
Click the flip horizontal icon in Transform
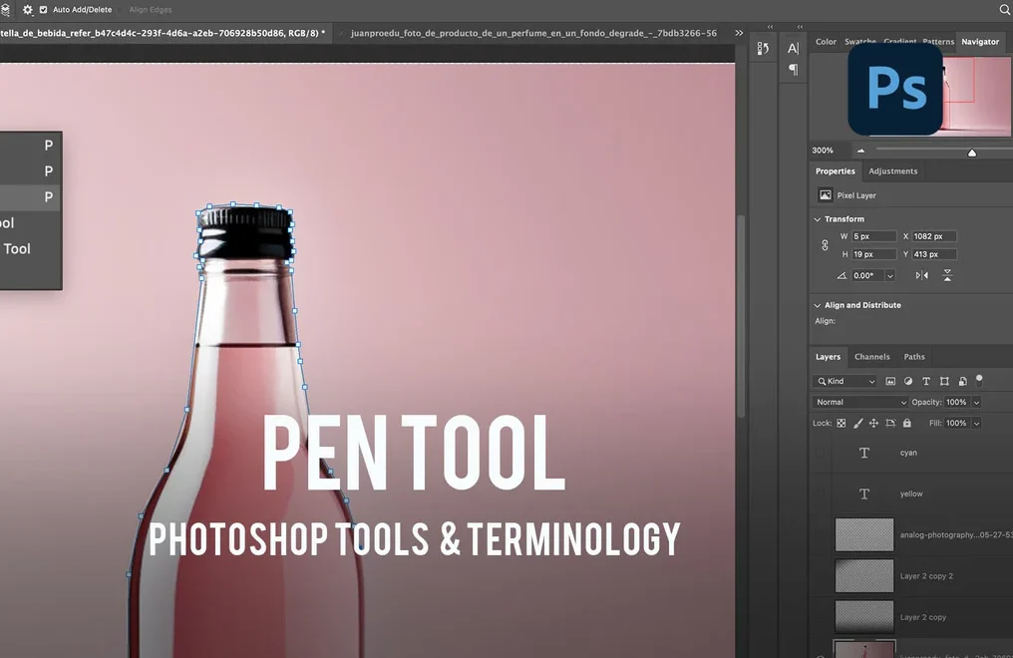coord(922,275)
